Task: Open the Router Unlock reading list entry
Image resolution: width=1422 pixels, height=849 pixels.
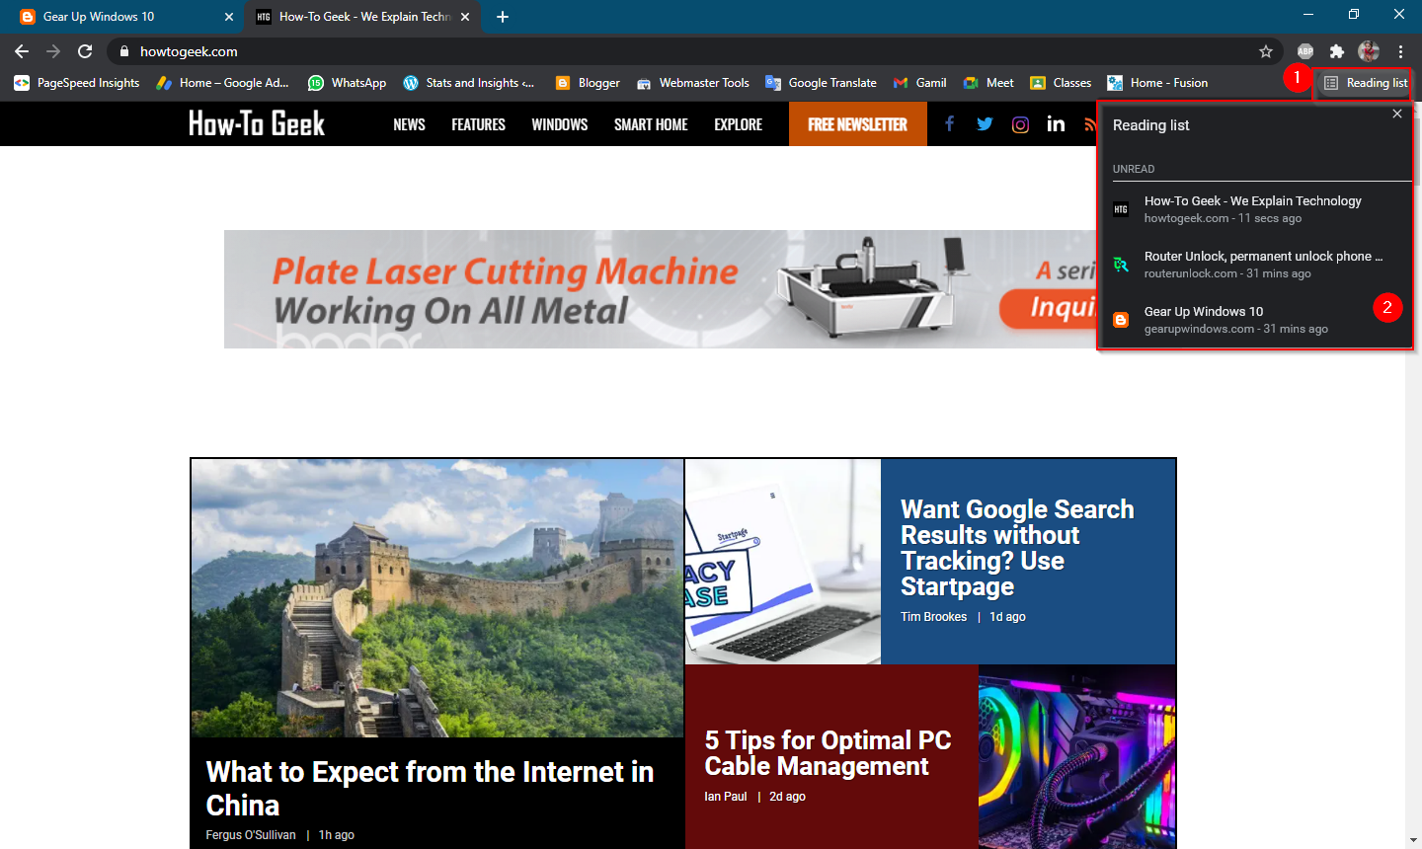Action: tap(1255, 264)
